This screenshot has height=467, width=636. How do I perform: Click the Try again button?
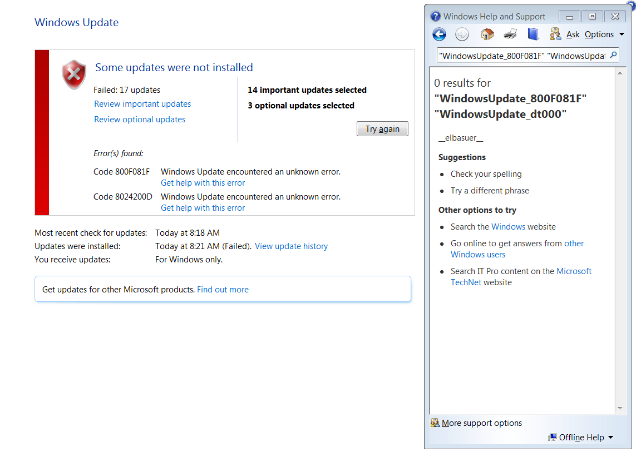382,129
